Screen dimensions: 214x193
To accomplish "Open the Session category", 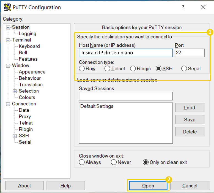I will (x=21, y=27).
